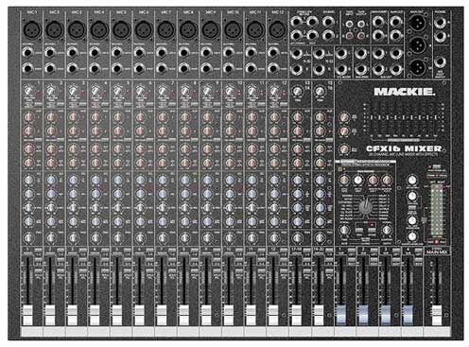Click the upper PHONES headphone jack
Image resolution: width=469 pixels, height=347 pixels.
pos(441,23)
